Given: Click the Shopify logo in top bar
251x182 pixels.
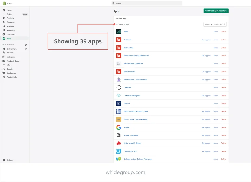Looking at the screenshot, I should [4, 3].
